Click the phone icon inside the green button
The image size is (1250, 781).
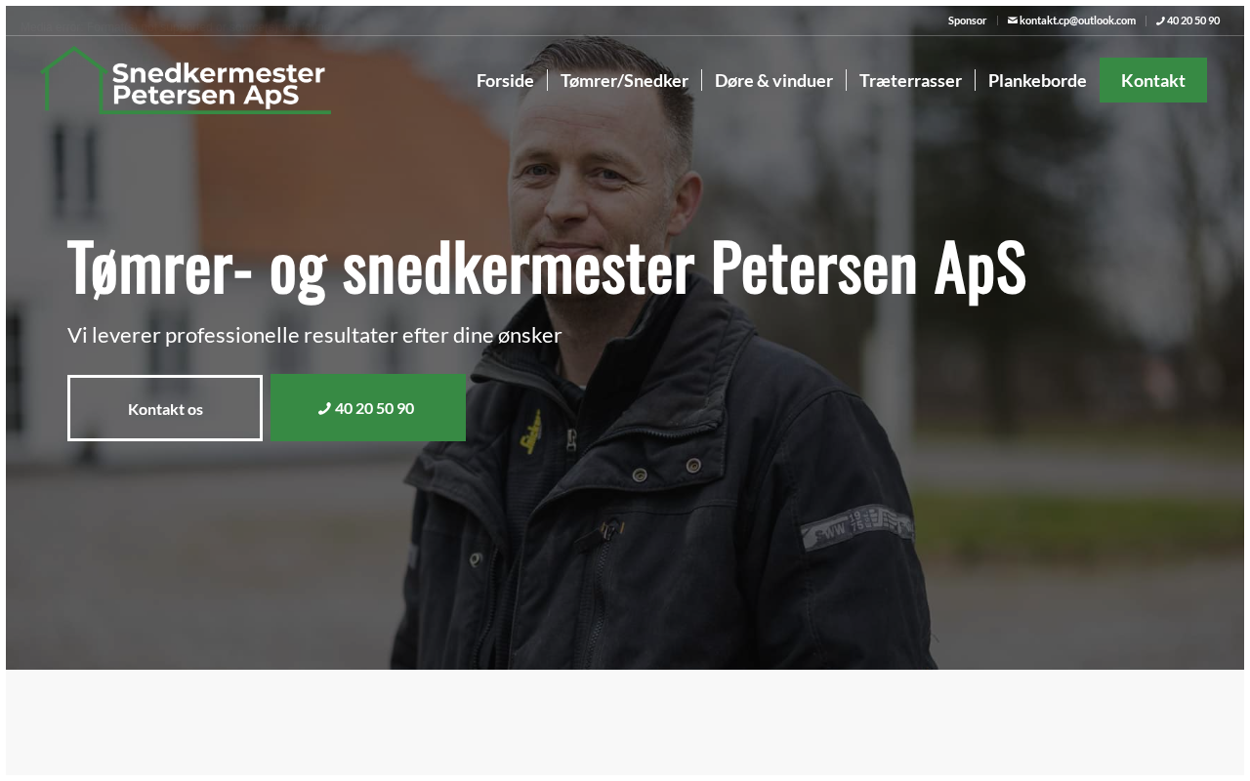coord(324,409)
